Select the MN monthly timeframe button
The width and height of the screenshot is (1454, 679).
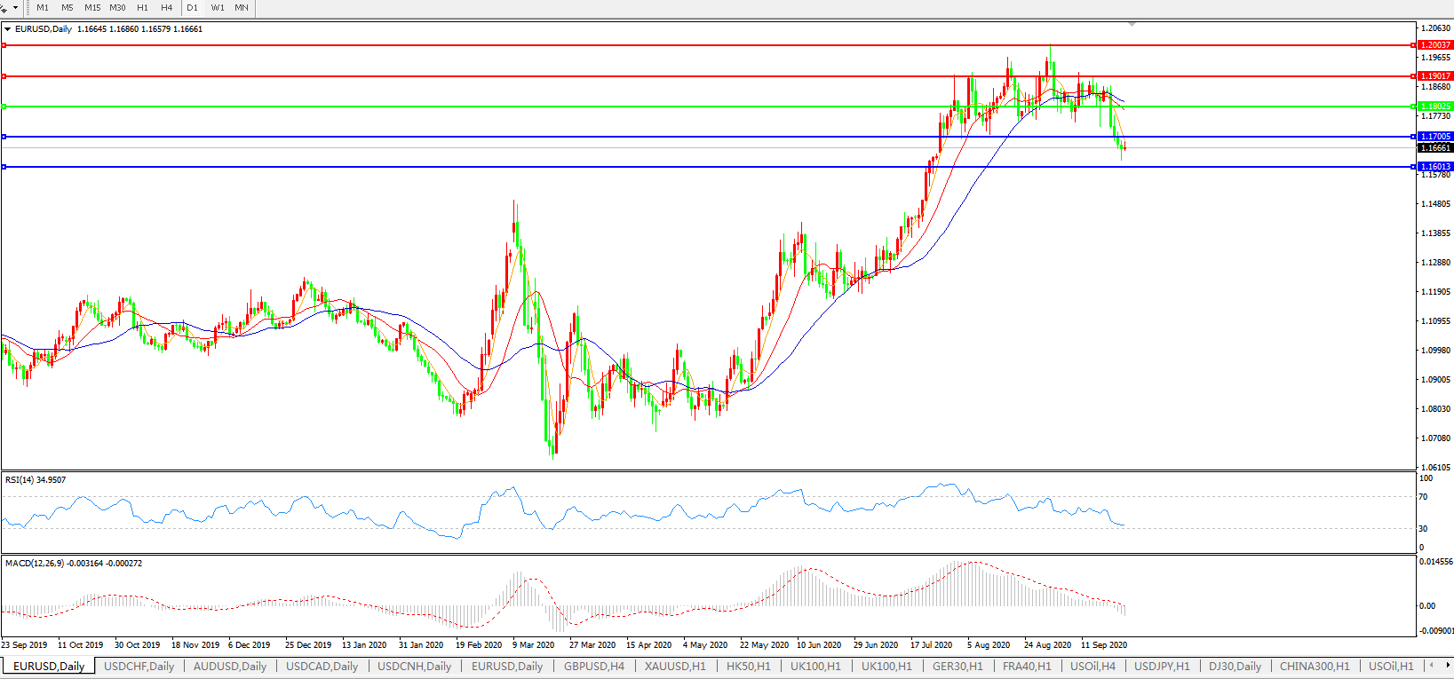242,8
